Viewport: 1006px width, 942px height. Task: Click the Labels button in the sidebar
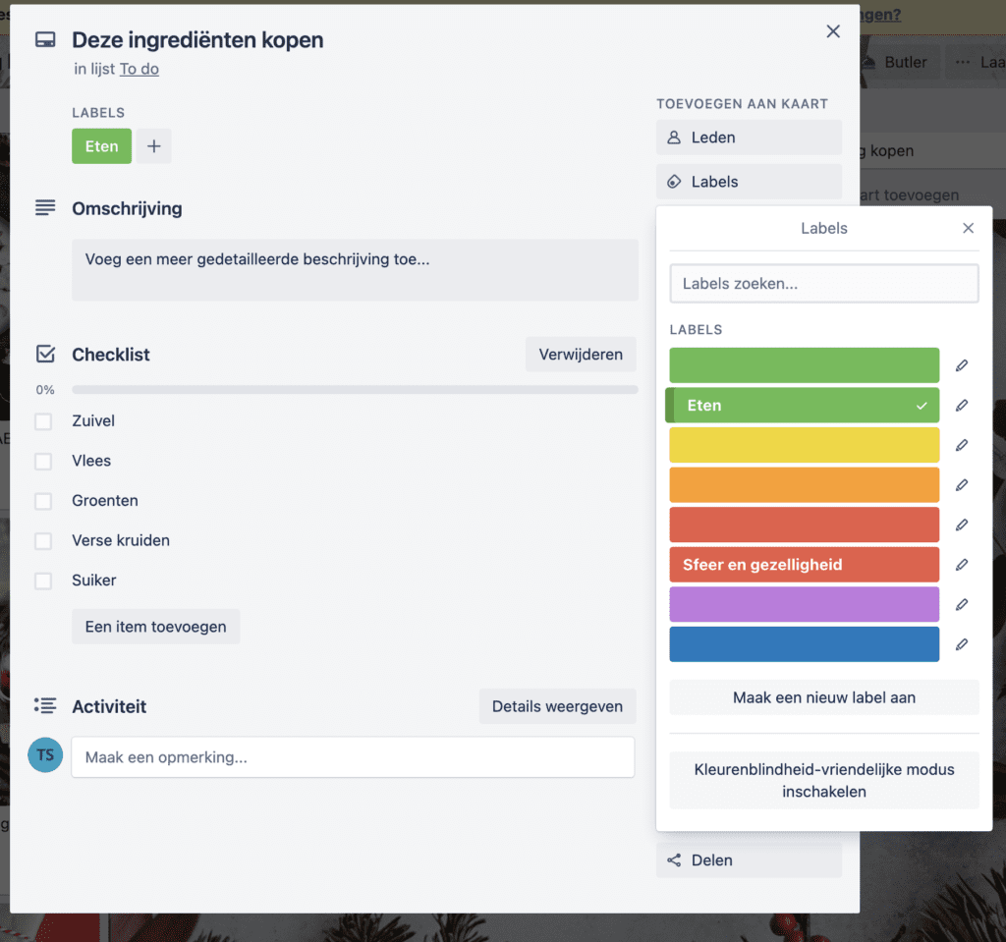[749, 182]
